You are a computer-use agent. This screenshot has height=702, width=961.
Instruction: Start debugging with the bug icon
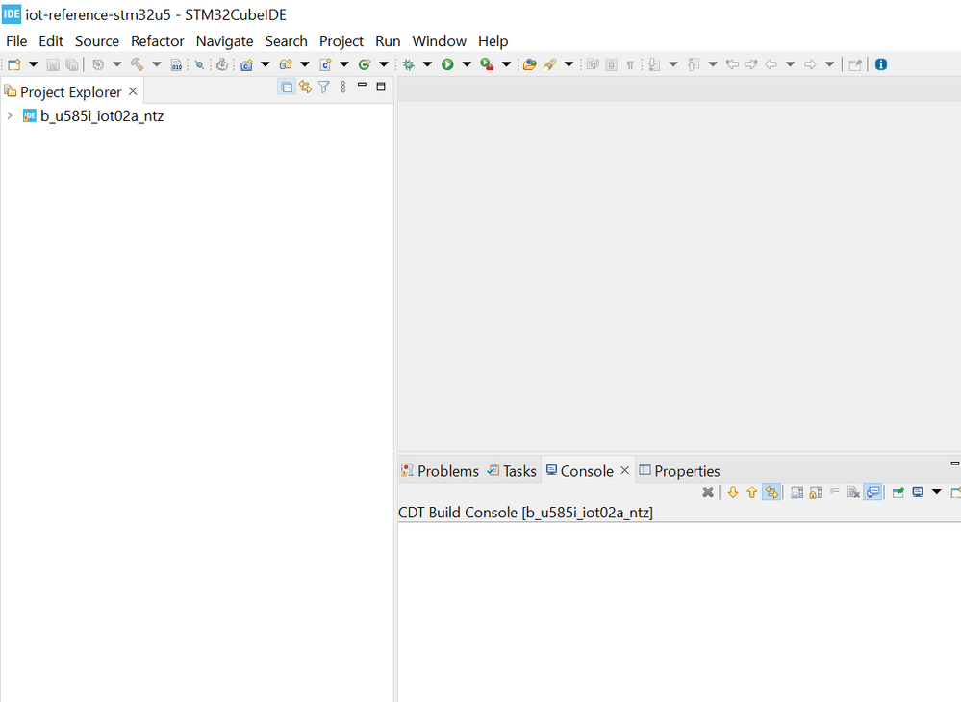point(409,64)
